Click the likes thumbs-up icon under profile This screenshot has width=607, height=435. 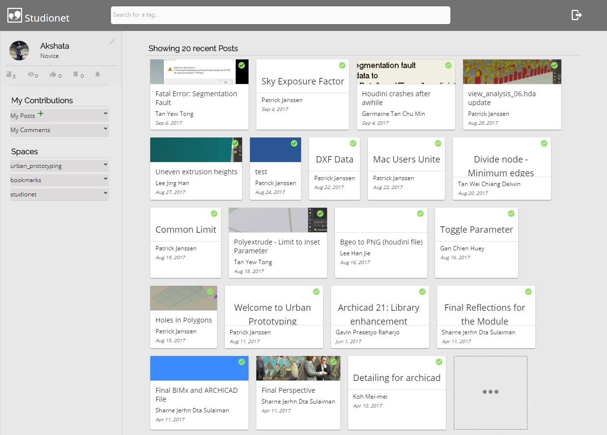pyautogui.click(x=53, y=74)
